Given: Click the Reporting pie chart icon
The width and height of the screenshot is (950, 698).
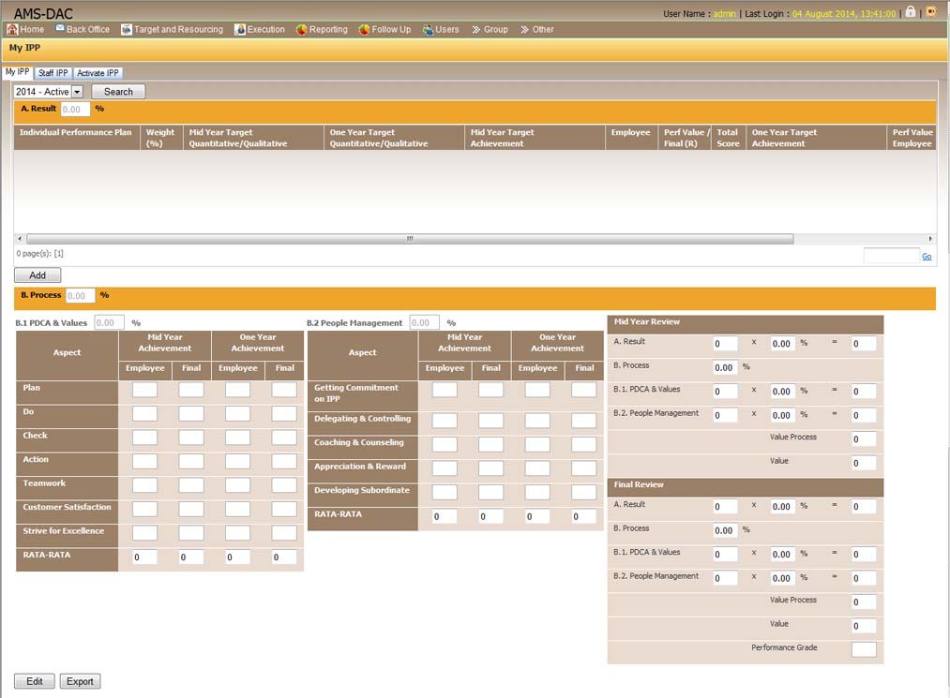Looking at the screenshot, I should (x=302, y=29).
